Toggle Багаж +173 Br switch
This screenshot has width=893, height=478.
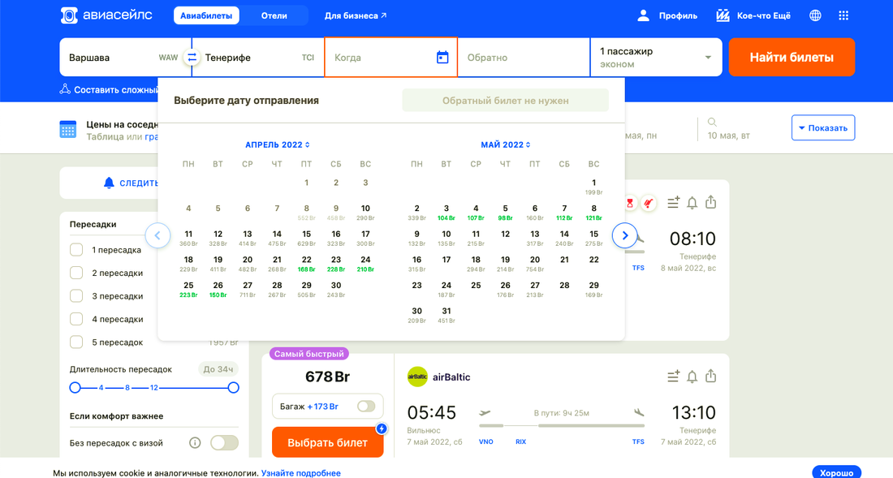(x=366, y=407)
